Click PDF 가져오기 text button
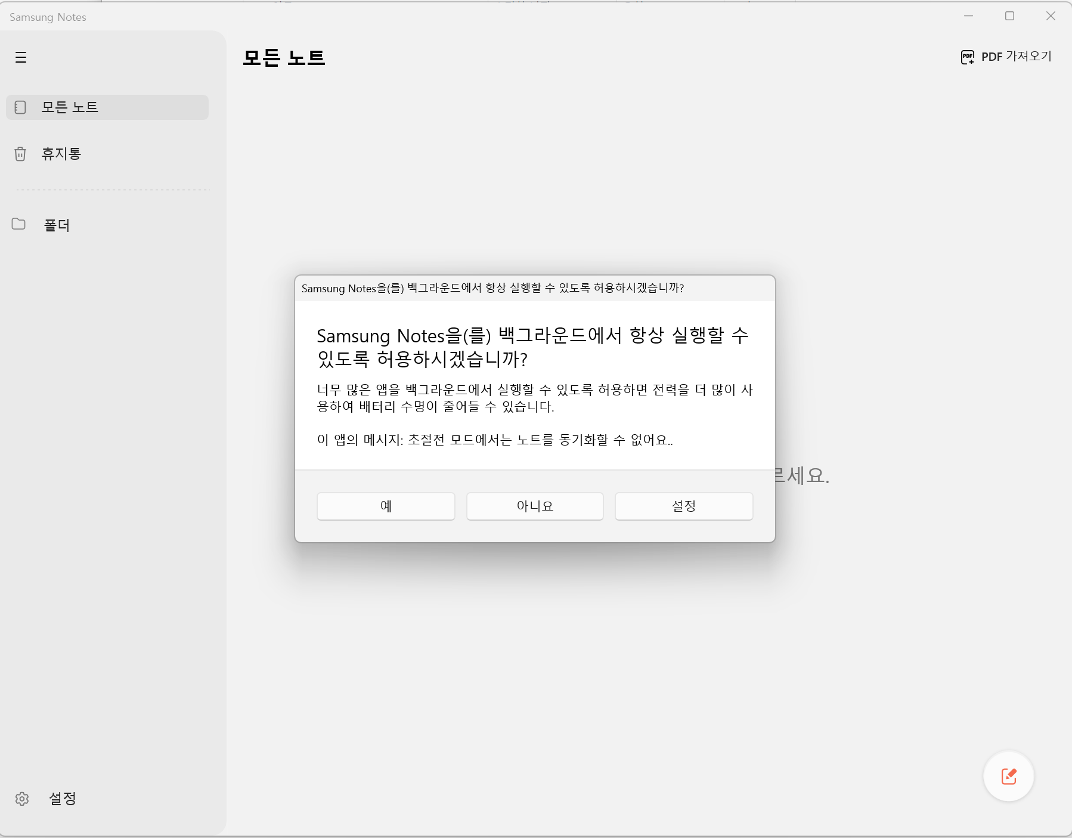 (1016, 57)
